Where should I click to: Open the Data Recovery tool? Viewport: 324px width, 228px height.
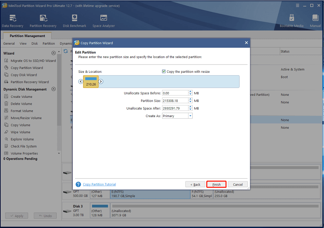click(13, 21)
